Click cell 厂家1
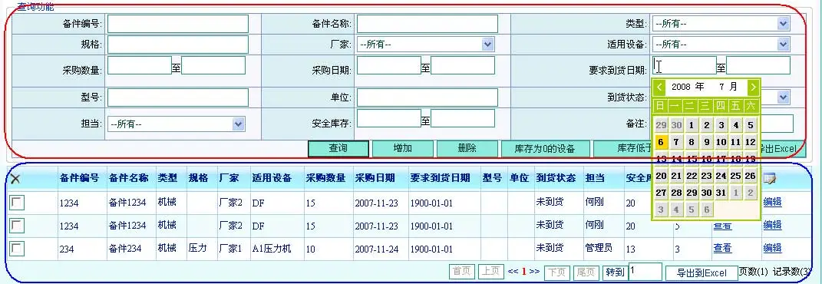Screen dimensions: 822x284 (x=231, y=249)
